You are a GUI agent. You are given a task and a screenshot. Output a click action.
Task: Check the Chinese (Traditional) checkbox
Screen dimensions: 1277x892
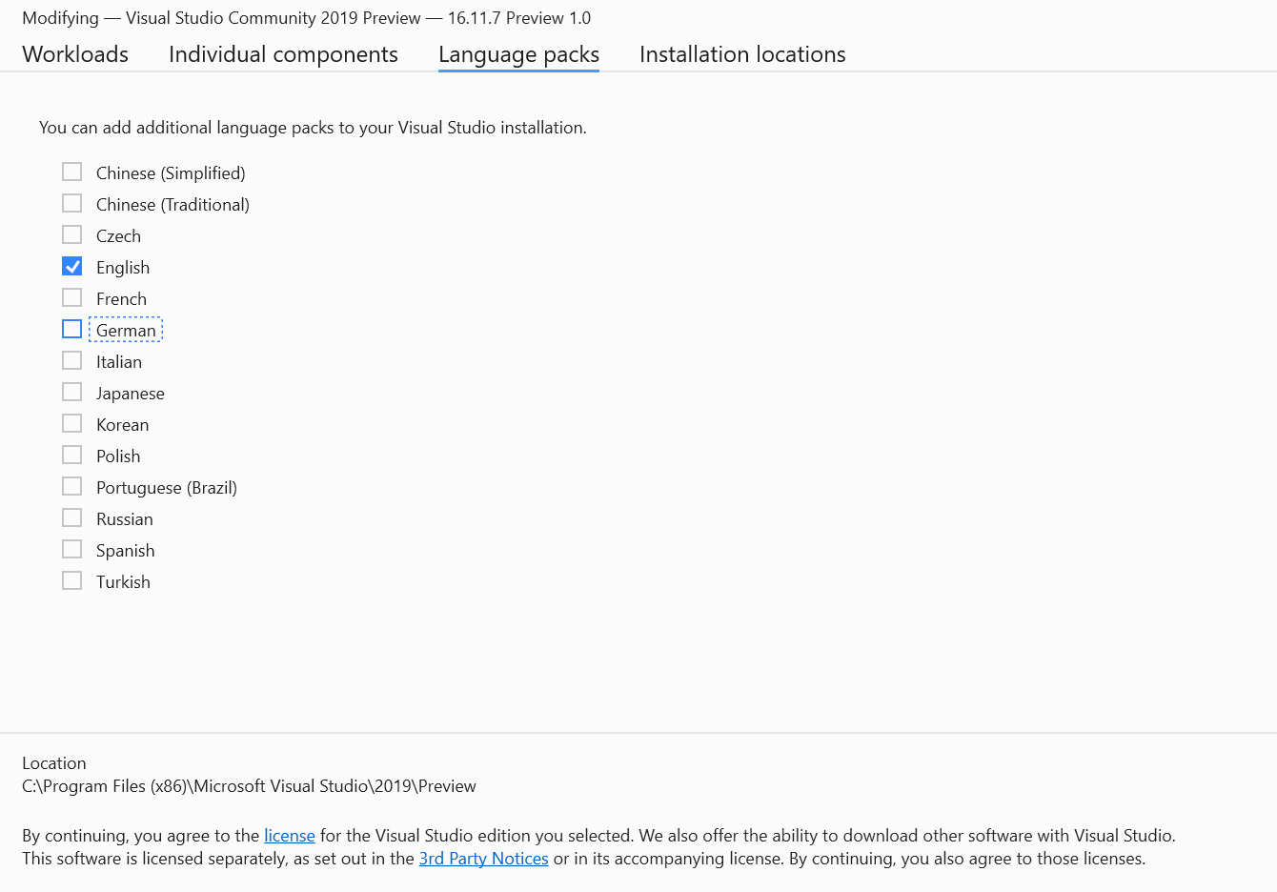pos(71,203)
